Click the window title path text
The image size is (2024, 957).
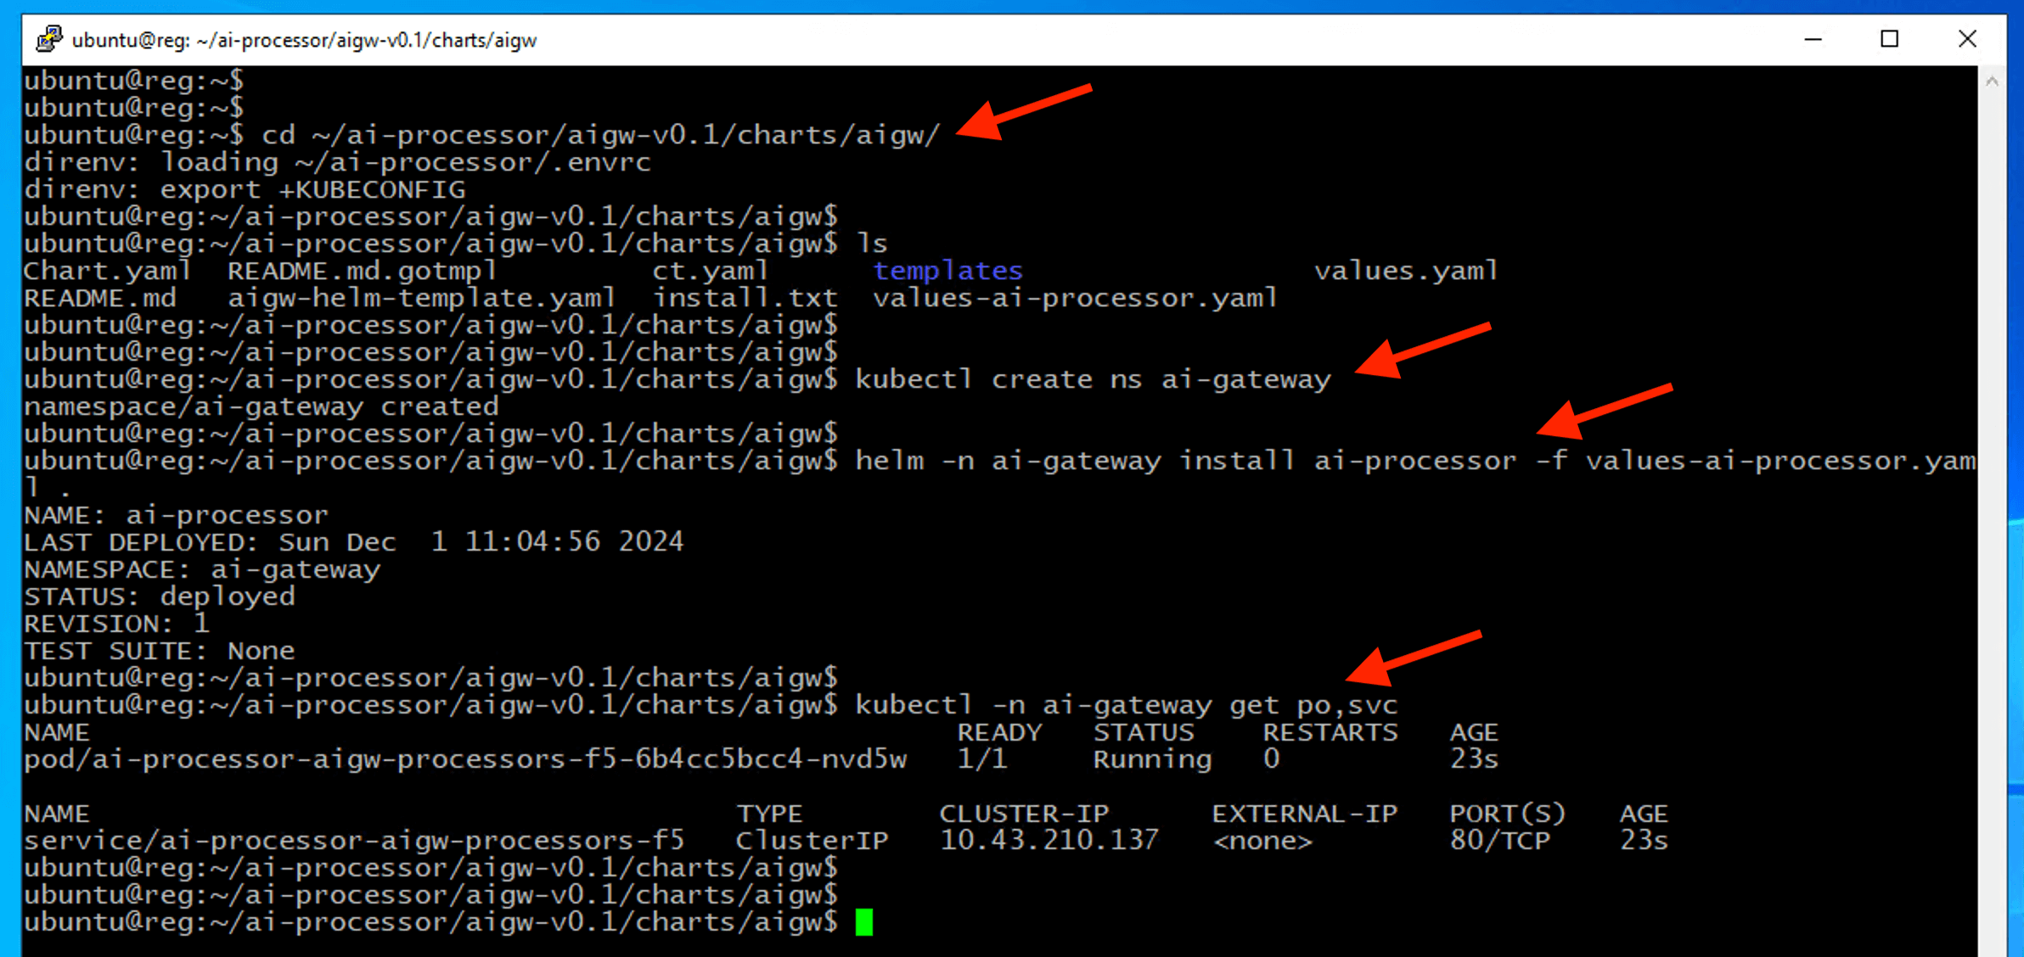click(304, 40)
